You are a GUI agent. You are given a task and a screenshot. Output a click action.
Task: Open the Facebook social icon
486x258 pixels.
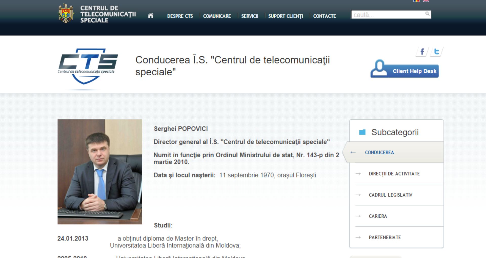coord(422,52)
